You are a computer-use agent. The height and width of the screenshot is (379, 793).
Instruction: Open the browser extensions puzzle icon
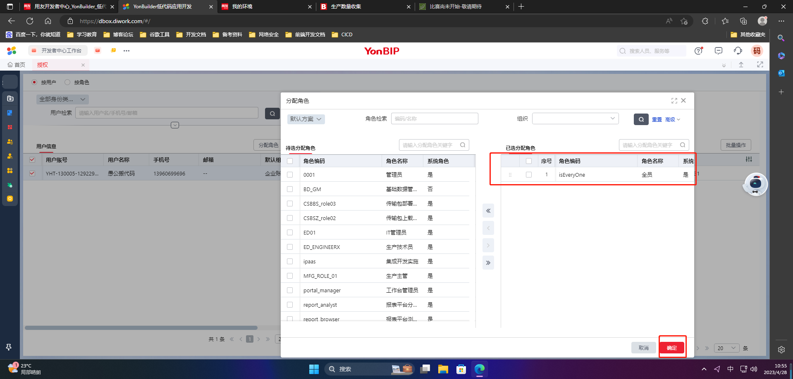pyautogui.click(x=705, y=21)
